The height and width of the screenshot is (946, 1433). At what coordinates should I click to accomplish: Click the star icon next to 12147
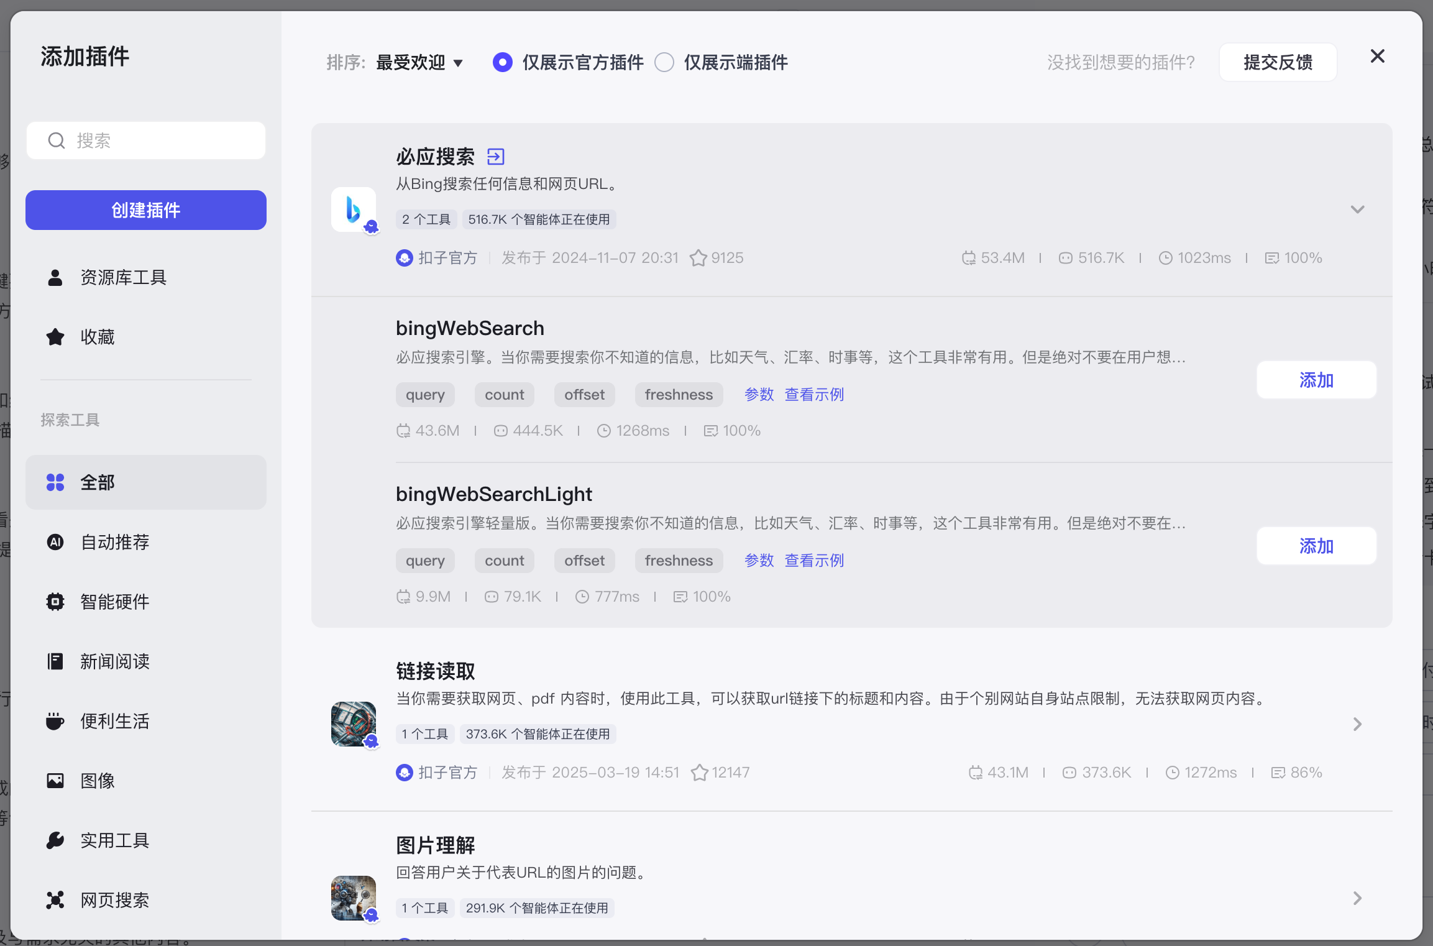point(699,773)
